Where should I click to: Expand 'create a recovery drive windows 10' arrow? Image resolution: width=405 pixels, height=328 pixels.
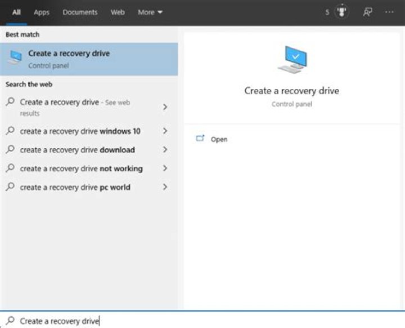click(165, 131)
